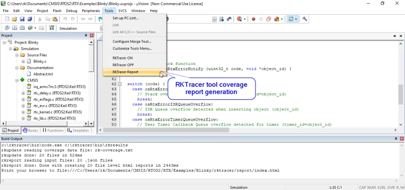Open the editor tab list dropdown arrow
This screenshot has height=190, width=405.
pos(395,36)
